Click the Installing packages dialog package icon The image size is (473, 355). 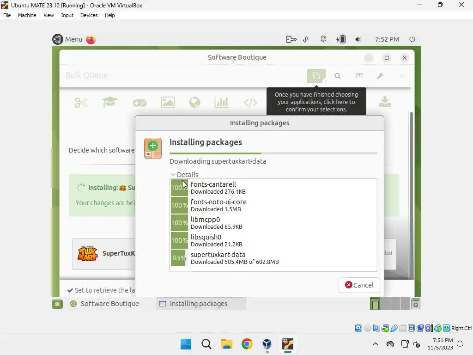[x=153, y=148]
